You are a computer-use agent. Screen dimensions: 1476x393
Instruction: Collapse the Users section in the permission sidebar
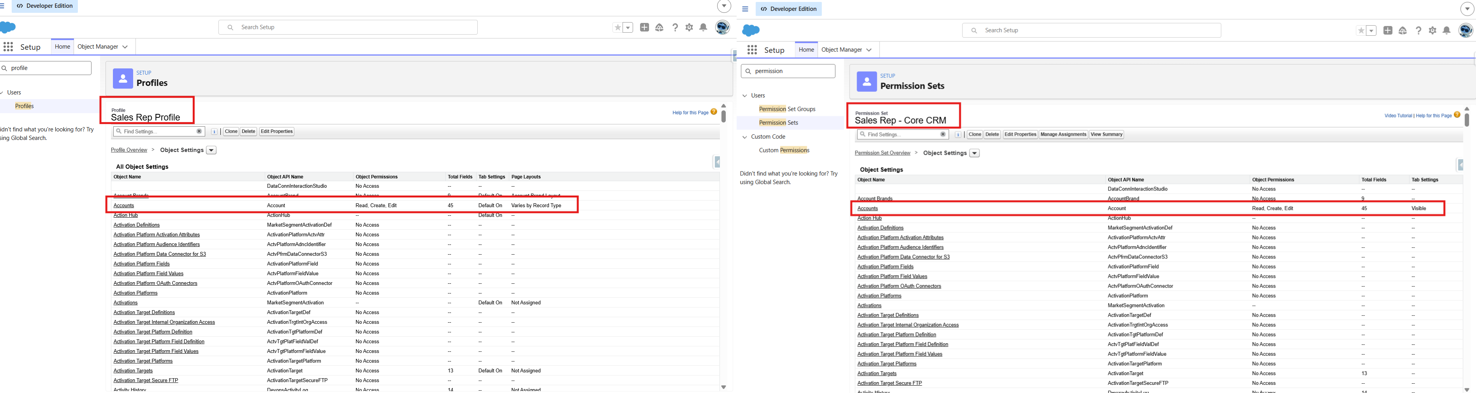click(745, 96)
